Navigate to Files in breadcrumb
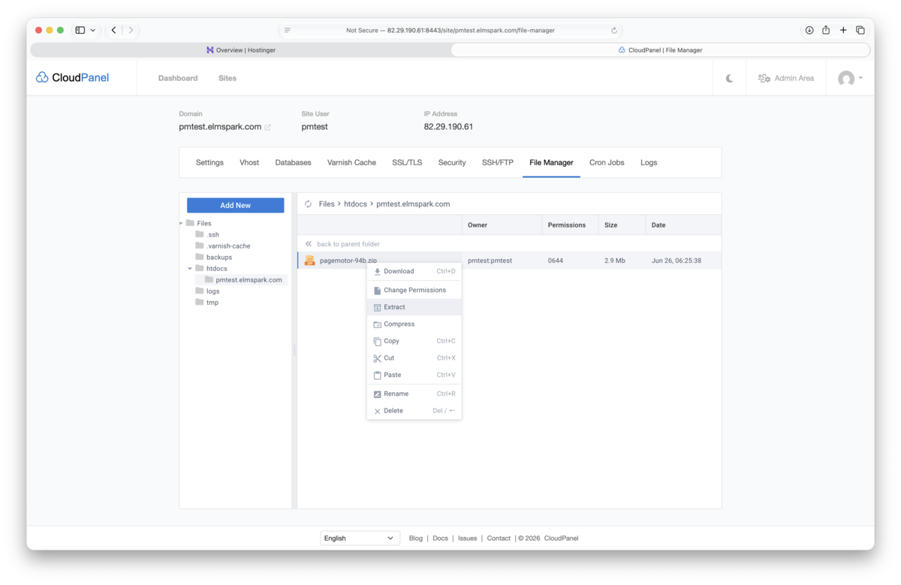The image size is (901, 585). point(327,204)
